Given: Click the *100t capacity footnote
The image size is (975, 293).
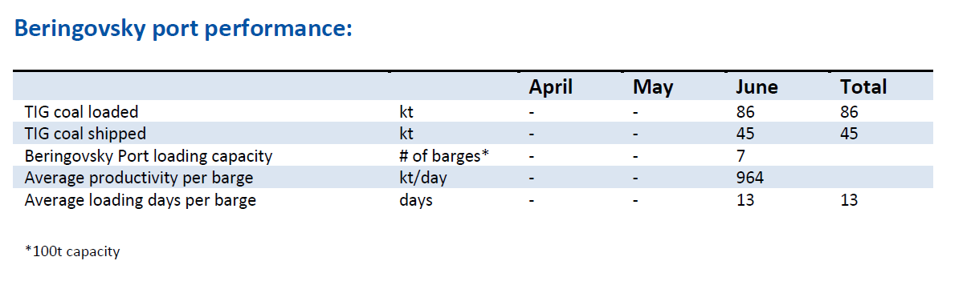Looking at the screenshot, I should [x=72, y=251].
